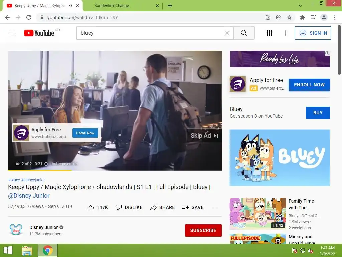The width and height of the screenshot is (342, 257).
Task: Go forward in browser history
Action: (x=18, y=17)
